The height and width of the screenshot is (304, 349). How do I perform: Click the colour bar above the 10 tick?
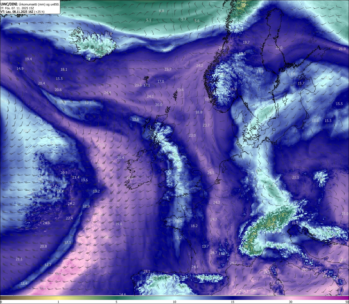pyautogui.click(x=174, y=298)
